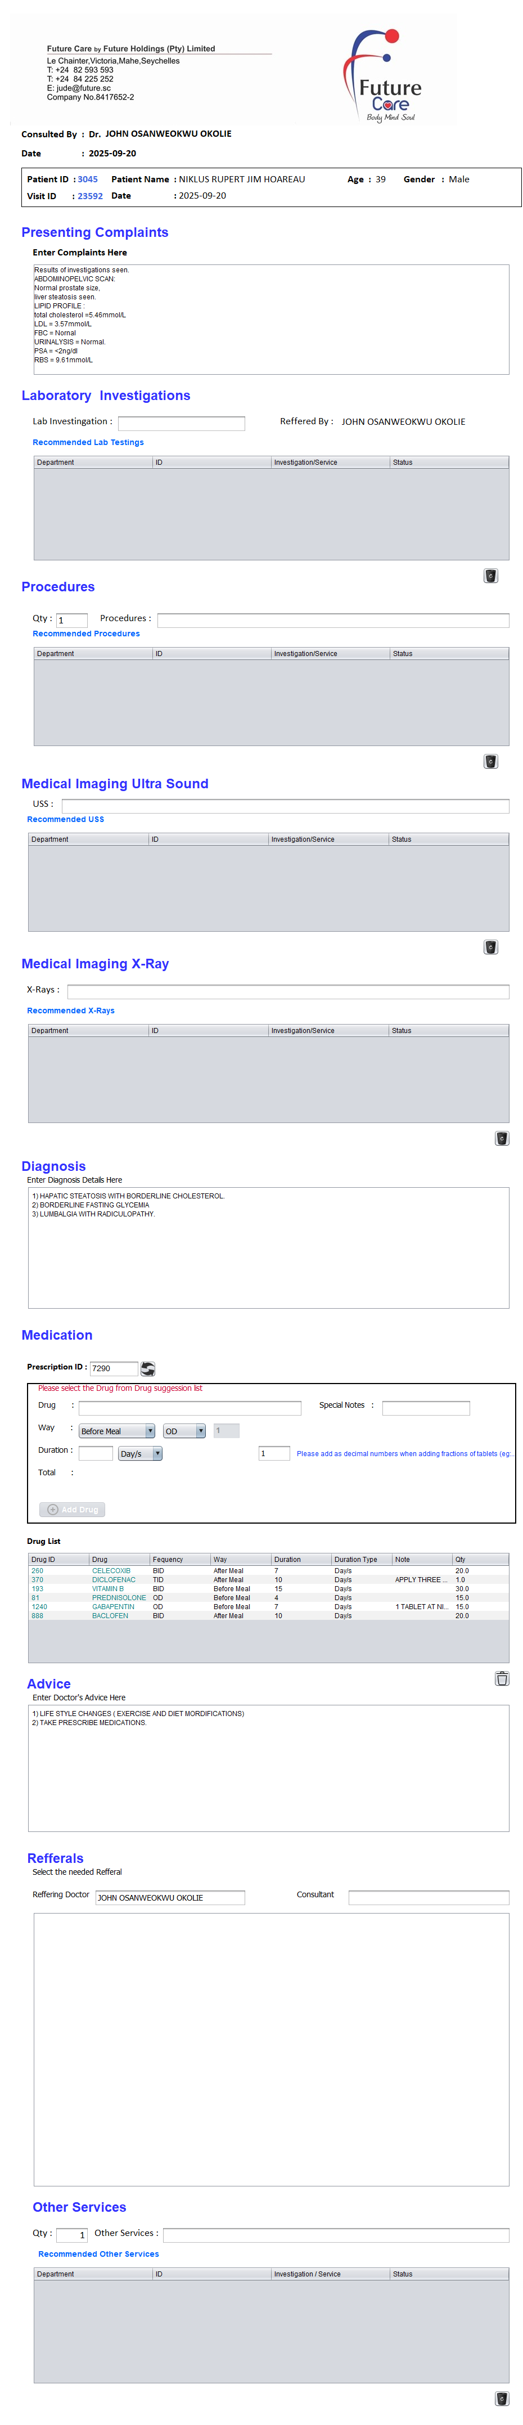Click the Special Notes input field
Image resolution: width=523 pixels, height=2425 pixels.
pyautogui.click(x=425, y=1407)
